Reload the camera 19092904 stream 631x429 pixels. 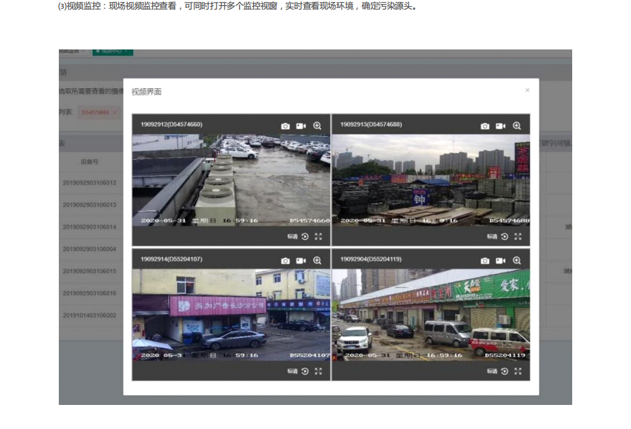[x=505, y=371]
